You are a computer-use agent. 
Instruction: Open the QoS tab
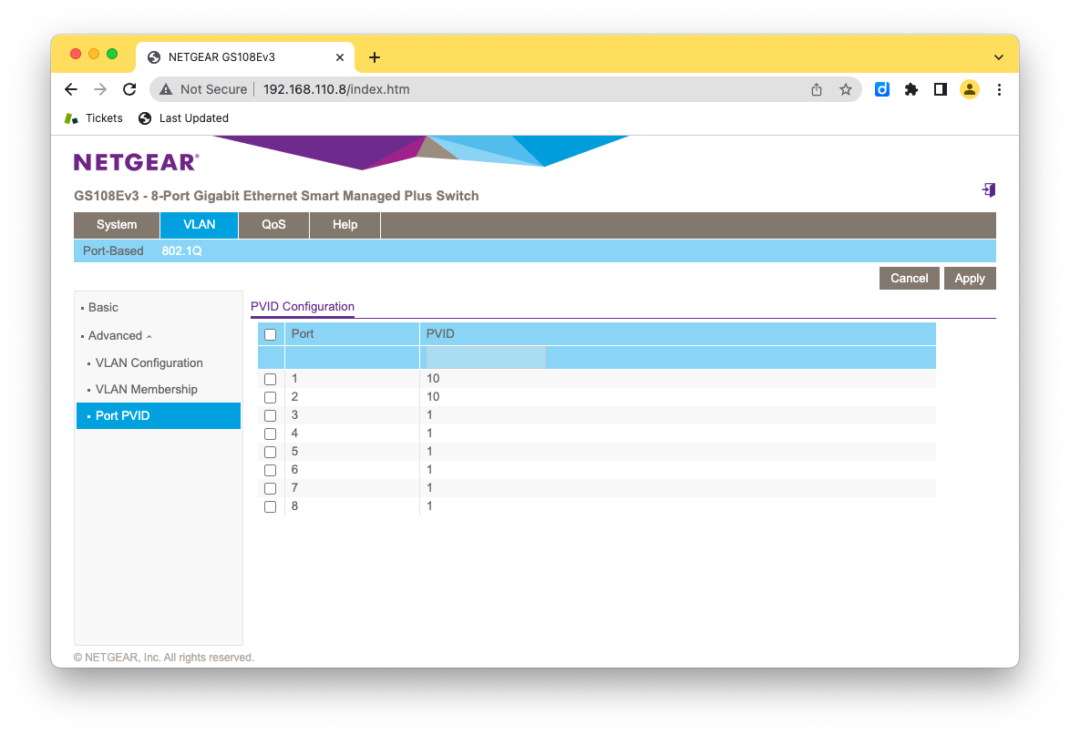click(x=273, y=225)
